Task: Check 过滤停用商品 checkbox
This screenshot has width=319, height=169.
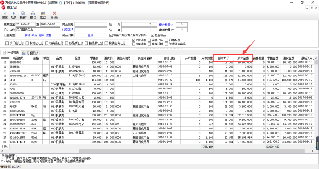Action: [166, 44]
